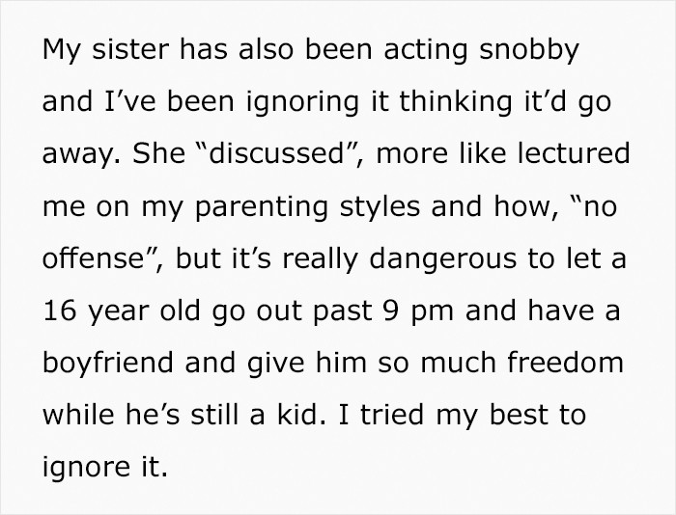Click the quoted word "discussed"
This screenshot has height=515, width=676.
coord(275,153)
